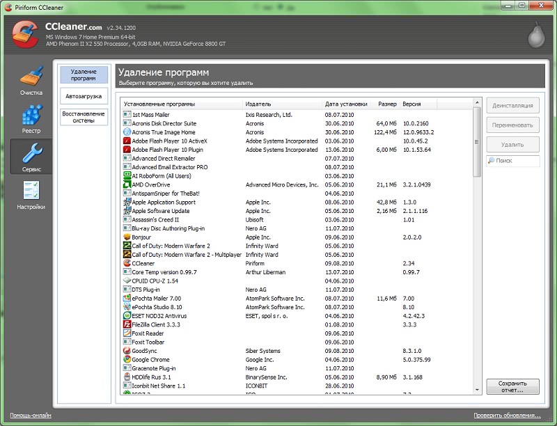Click the vertical scrollbar thumb

coord(477,142)
